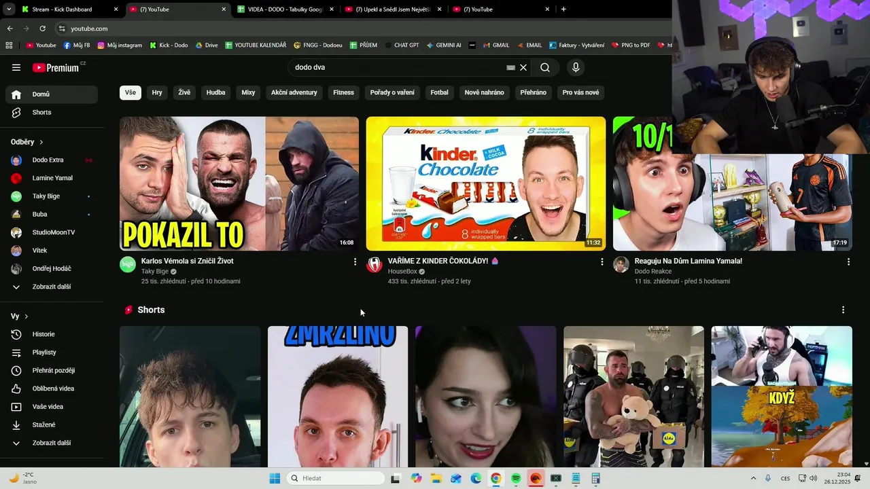870x489 pixels.
Task: Open the Karlos Vémola si Zničil Život title
Action: pos(188,261)
